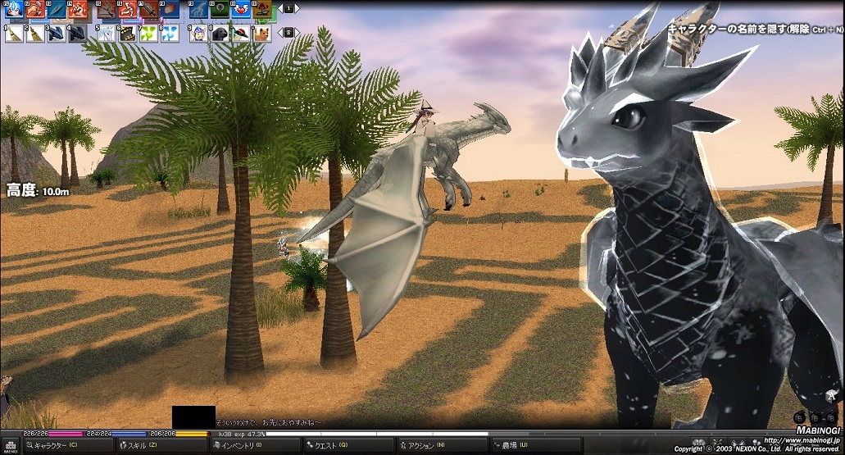Viewport: 845px width, 455px height.
Task: Summon the white horse pet in slot 5
Action: [x=107, y=34]
